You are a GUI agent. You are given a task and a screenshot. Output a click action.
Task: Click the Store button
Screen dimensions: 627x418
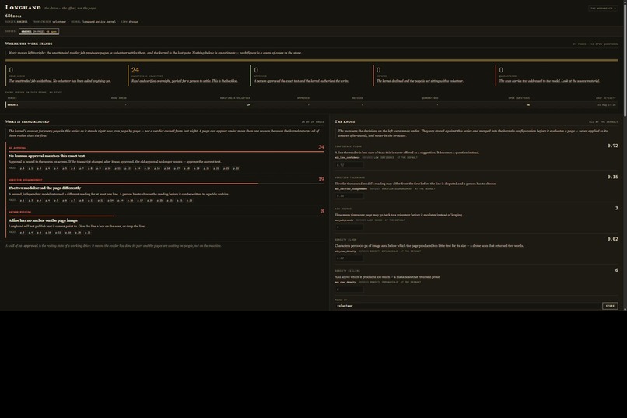pyautogui.click(x=610, y=306)
